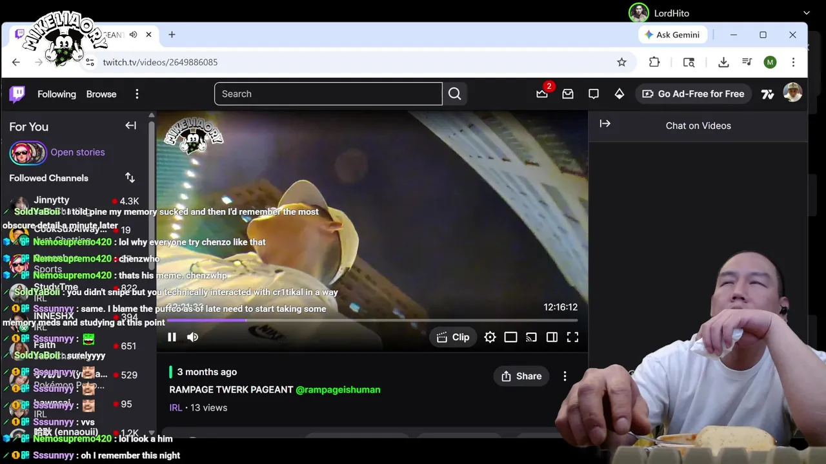The height and width of the screenshot is (464, 826).
Task: Sort Followed Channels with the arrows icon
Action: (x=130, y=177)
